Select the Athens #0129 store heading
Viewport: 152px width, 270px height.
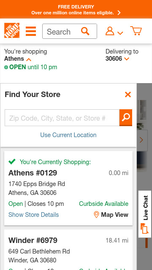pyautogui.click(x=33, y=173)
